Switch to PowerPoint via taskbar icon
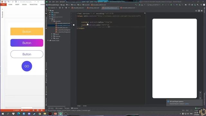206x116 pixels. pyautogui.click(x=55, y=114)
